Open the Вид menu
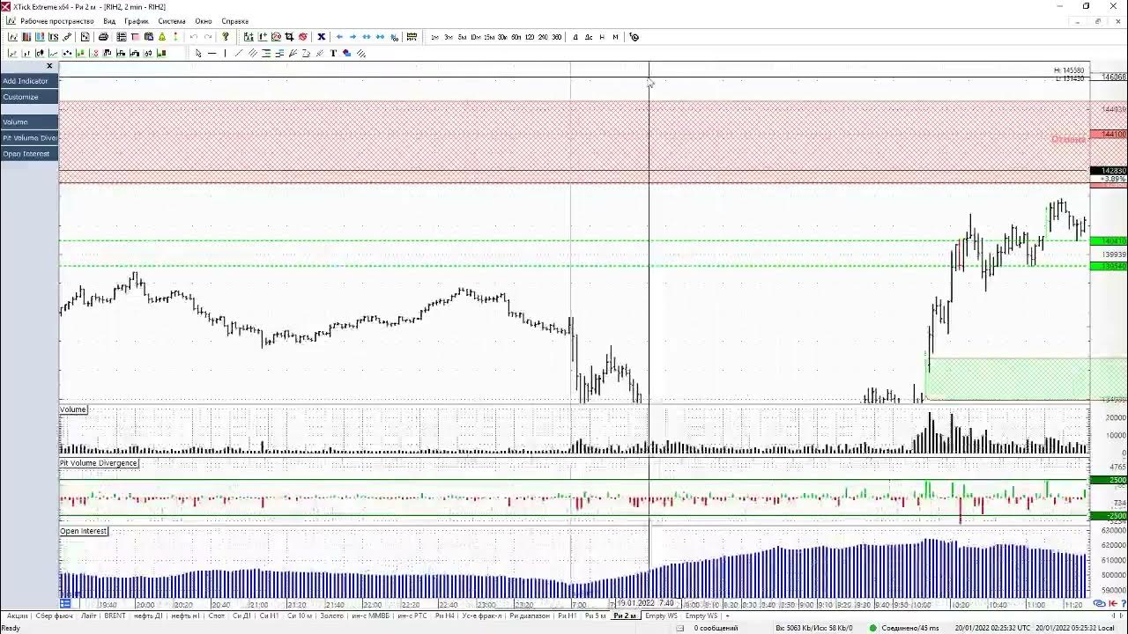Viewport: 1128px width, 634px height. [x=109, y=21]
